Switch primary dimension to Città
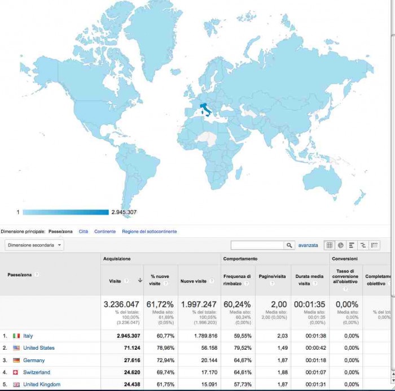The image size is (395, 391). [83, 232]
